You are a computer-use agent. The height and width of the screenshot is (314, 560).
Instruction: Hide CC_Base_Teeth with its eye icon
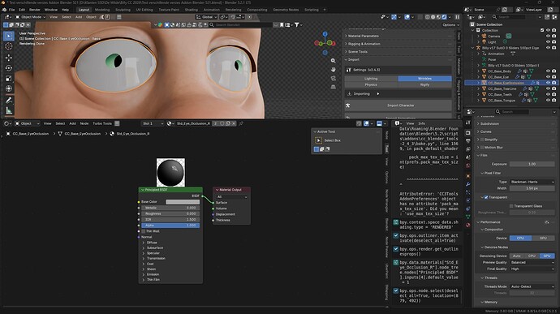548,95
